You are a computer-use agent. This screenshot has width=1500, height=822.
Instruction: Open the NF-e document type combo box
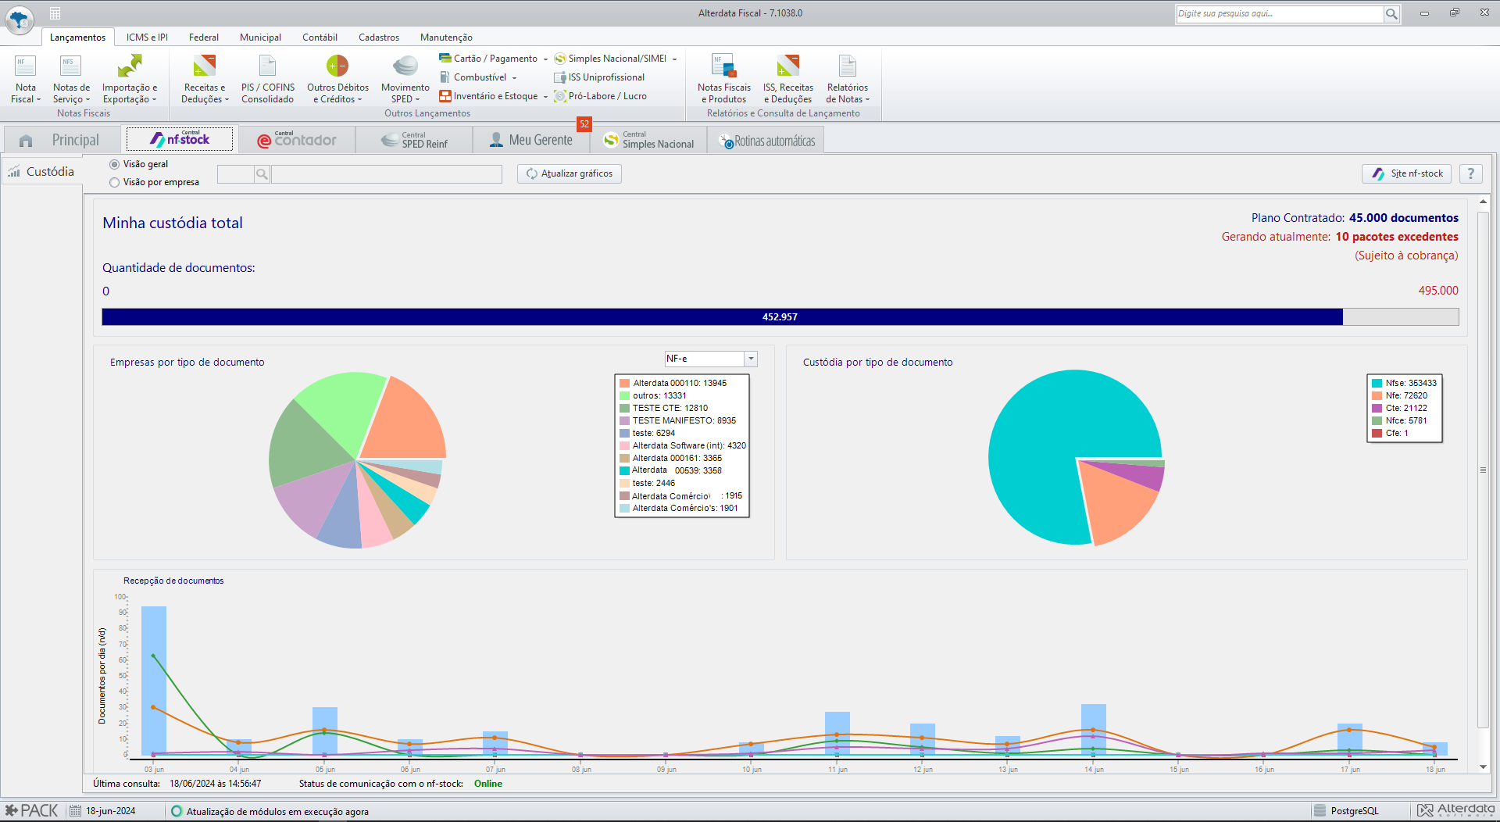(x=711, y=359)
